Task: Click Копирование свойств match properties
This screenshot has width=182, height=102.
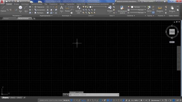Action: point(122,10)
